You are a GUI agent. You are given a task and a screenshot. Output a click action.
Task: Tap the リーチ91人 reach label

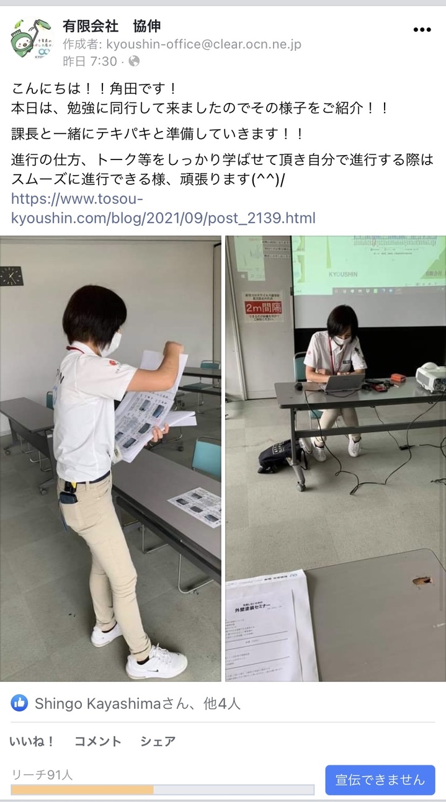(42, 774)
